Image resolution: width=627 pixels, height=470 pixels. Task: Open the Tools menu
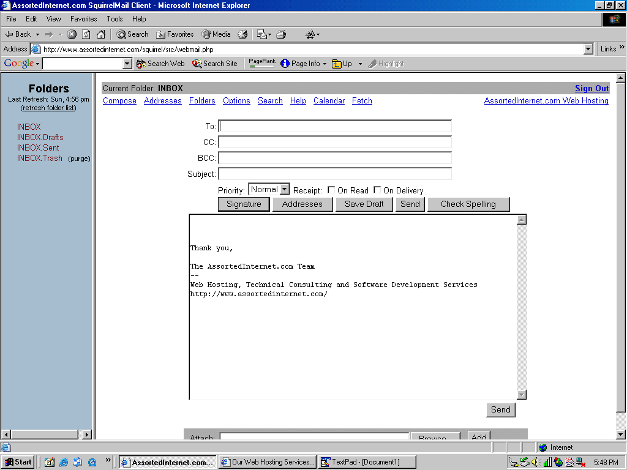pos(115,19)
